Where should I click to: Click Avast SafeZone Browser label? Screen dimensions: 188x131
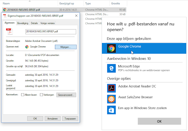pos(135,97)
